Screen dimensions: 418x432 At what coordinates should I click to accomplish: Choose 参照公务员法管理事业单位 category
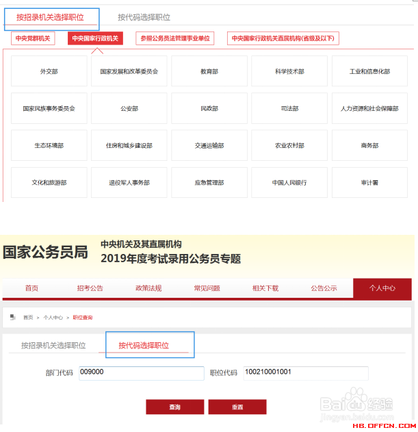click(175, 38)
